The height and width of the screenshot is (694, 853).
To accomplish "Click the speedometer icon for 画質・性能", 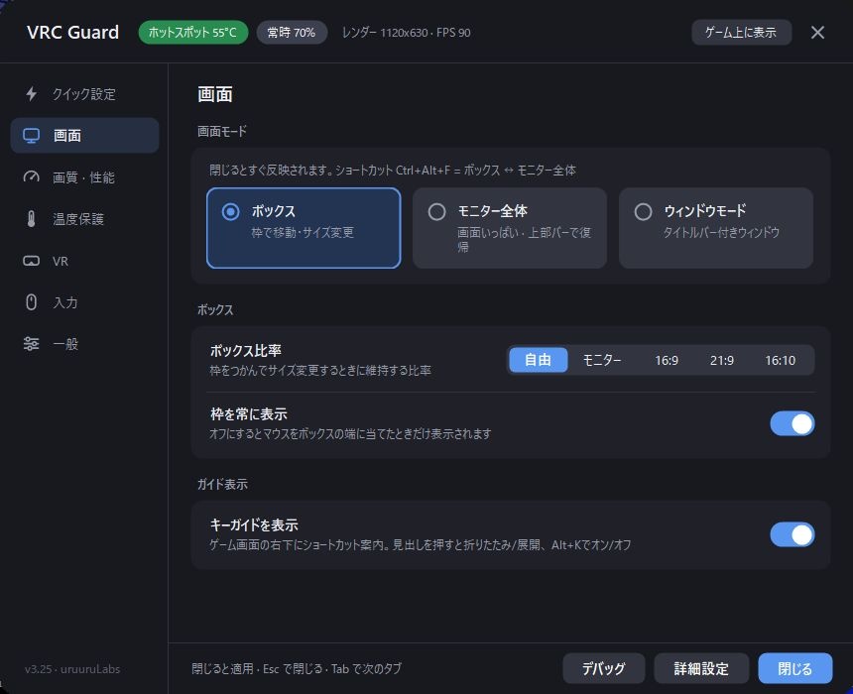I will tap(31, 176).
